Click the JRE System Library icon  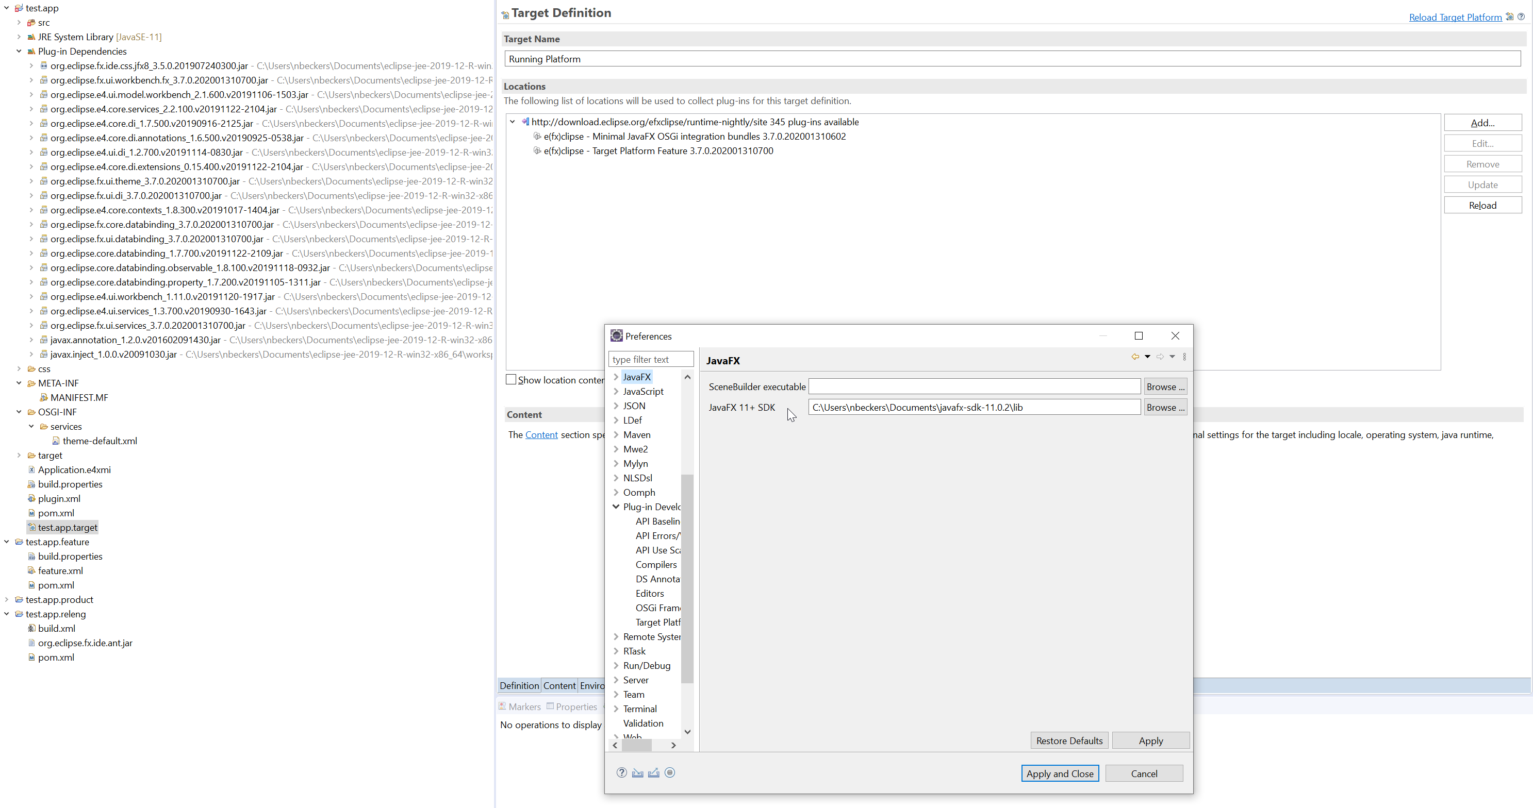click(x=31, y=37)
